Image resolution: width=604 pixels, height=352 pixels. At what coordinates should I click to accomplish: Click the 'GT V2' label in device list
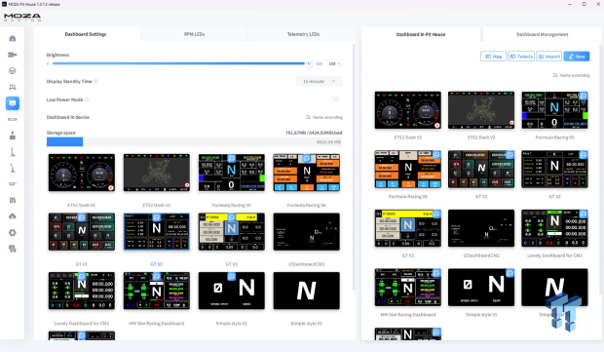157,264
